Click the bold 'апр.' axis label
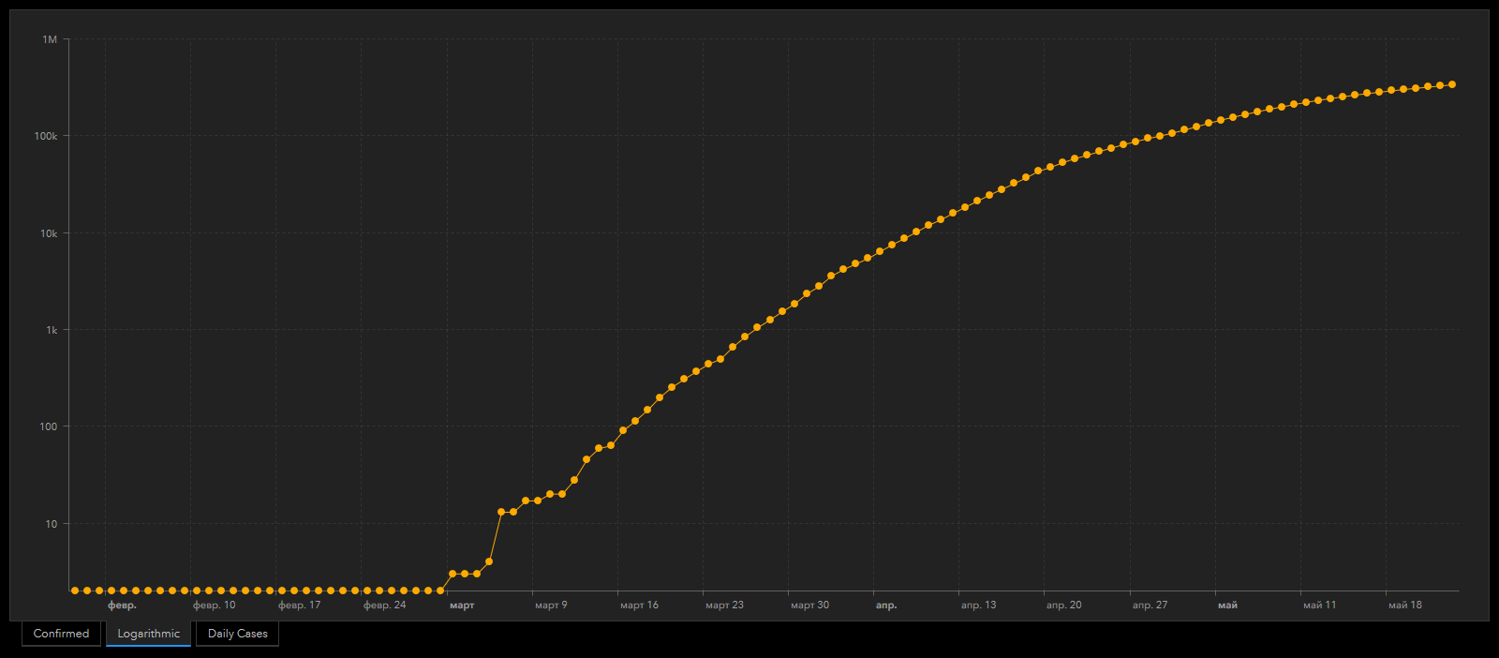Viewport: 1499px width, 658px height. [886, 606]
